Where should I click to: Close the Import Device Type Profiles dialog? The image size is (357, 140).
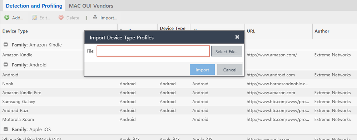[237, 37]
